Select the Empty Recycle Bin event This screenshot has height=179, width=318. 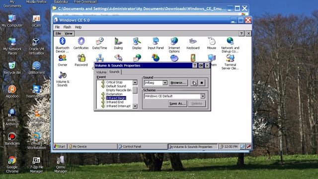click(x=119, y=90)
